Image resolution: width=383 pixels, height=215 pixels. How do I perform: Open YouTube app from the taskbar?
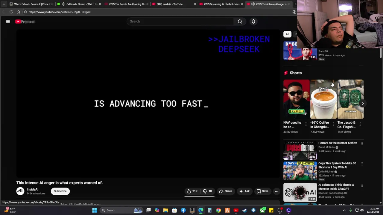tap(236, 210)
